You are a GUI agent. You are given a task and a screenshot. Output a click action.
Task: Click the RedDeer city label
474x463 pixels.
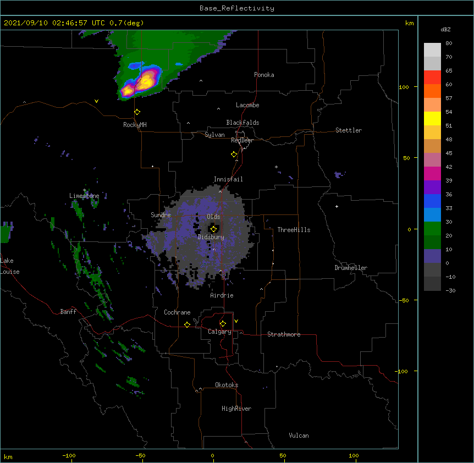pos(242,140)
